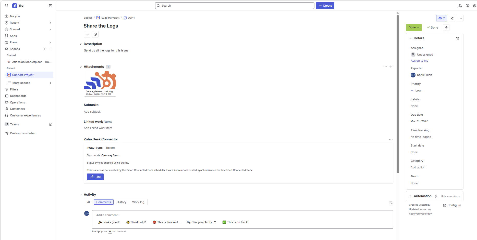Click the sort comments icon in Activity

tap(391, 203)
